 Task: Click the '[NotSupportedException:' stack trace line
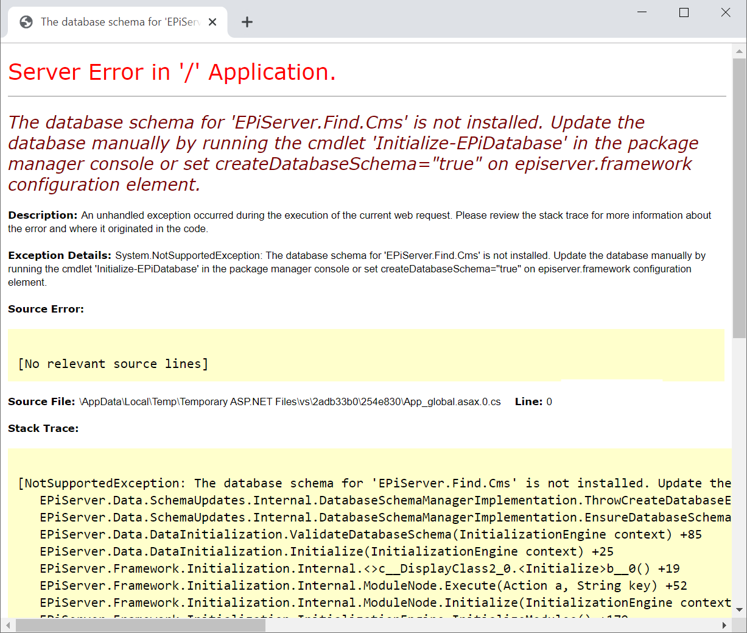(374, 483)
